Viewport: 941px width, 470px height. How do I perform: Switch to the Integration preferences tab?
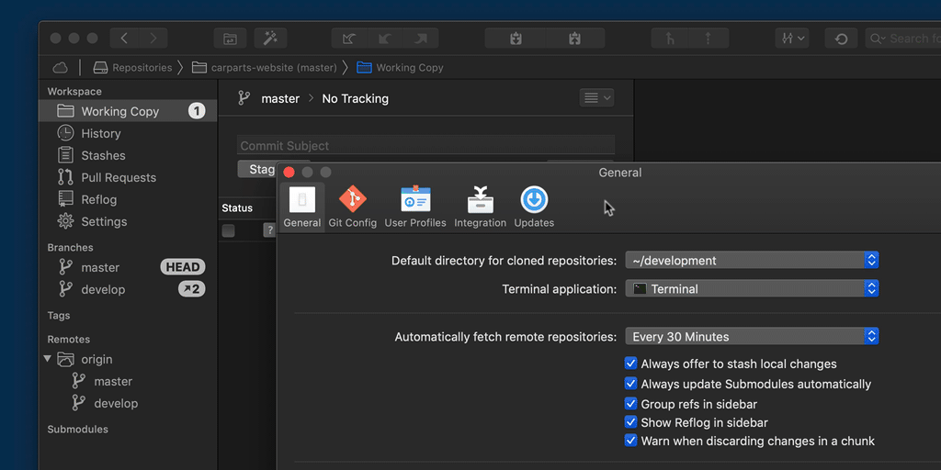point(480,207)
